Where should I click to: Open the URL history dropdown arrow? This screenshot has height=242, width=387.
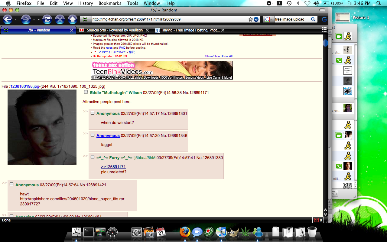(256, 19)
